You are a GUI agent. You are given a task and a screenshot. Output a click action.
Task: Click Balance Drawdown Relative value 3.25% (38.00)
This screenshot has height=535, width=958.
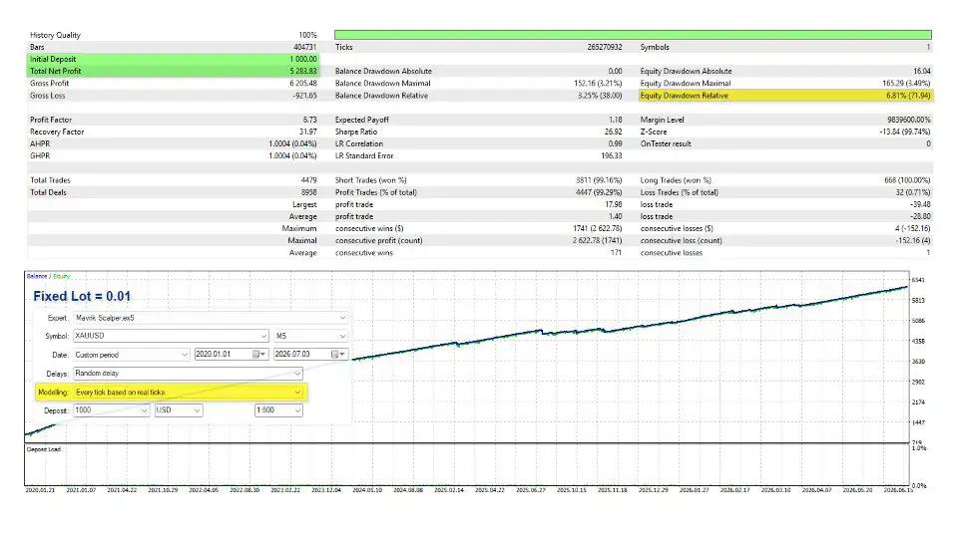coord(600,96)
